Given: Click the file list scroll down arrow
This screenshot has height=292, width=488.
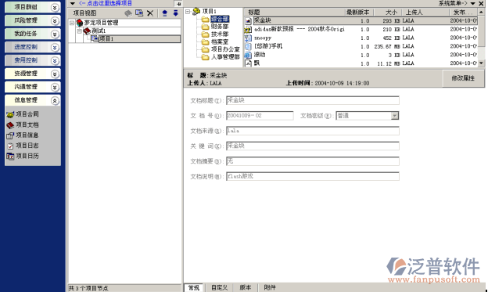Looking at the screenshot, I should 481,63.
